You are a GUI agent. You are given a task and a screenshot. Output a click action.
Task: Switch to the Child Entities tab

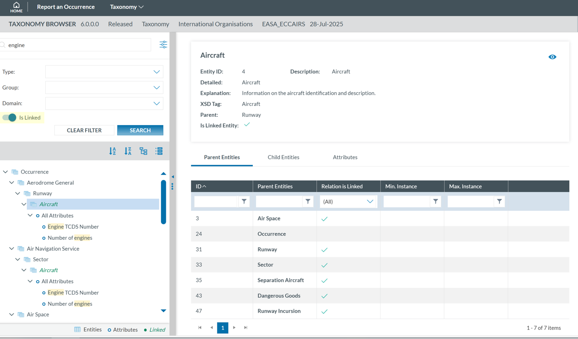click(284, 157)
